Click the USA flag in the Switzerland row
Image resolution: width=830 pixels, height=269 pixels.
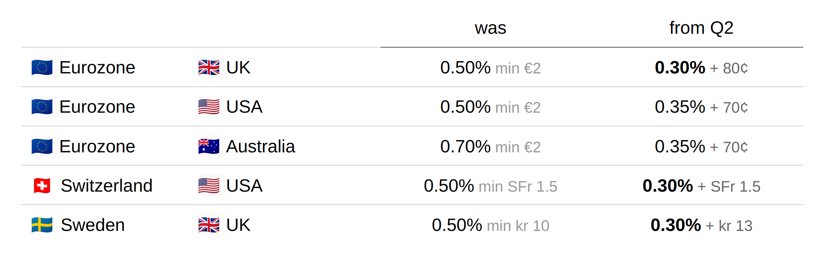point(209,186)
